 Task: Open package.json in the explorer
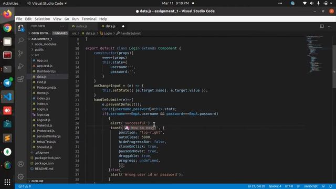coord(44,163)
